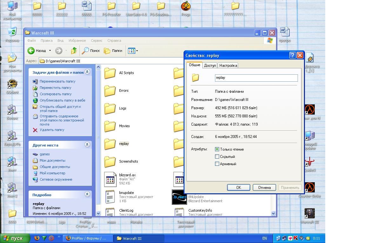Open the Избранное menu

[77, 40]
